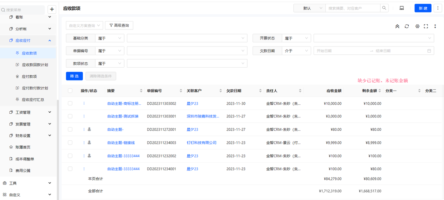Screen dimensions: 444x200
Task: Open actions menu for row DD202311272001
Action: (84, 129)
